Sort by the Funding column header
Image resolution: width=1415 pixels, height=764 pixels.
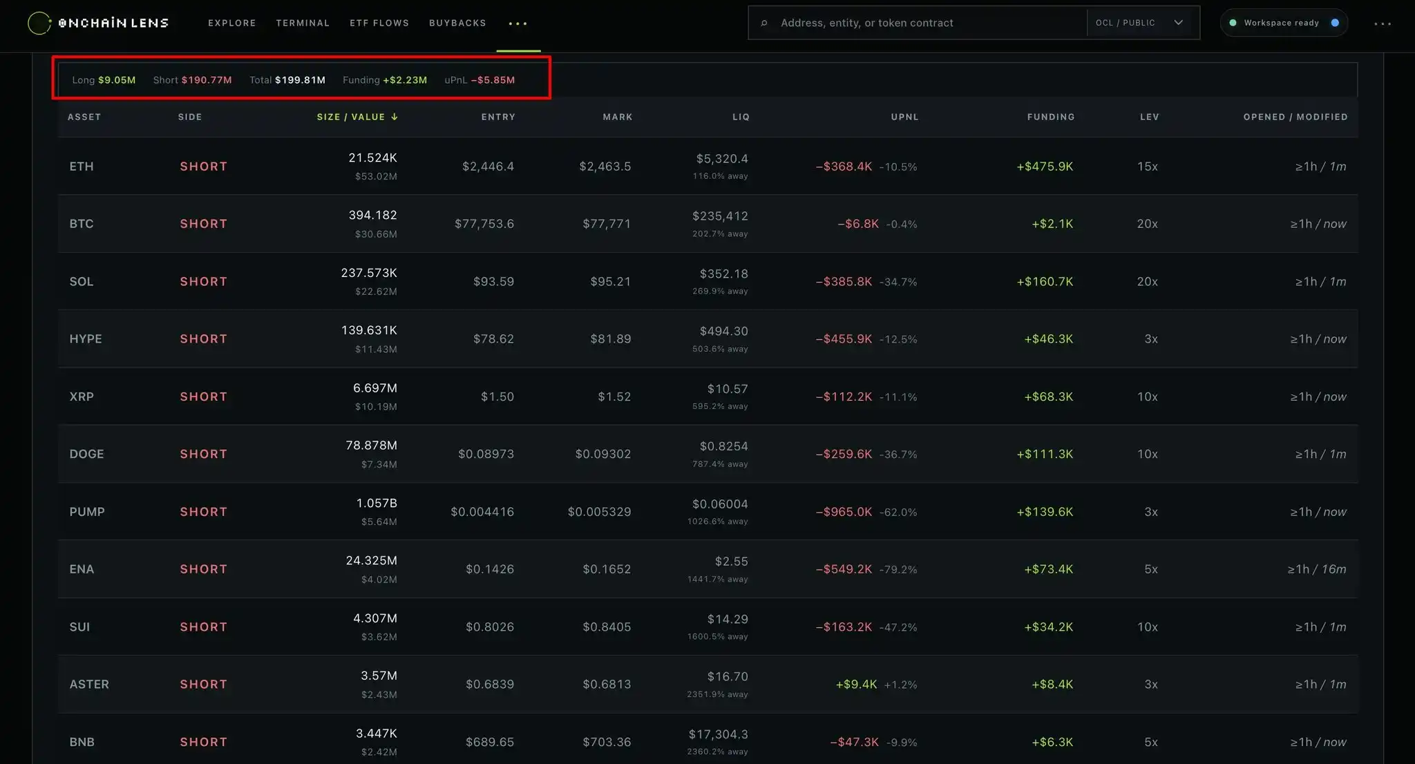click(1051, 117)
